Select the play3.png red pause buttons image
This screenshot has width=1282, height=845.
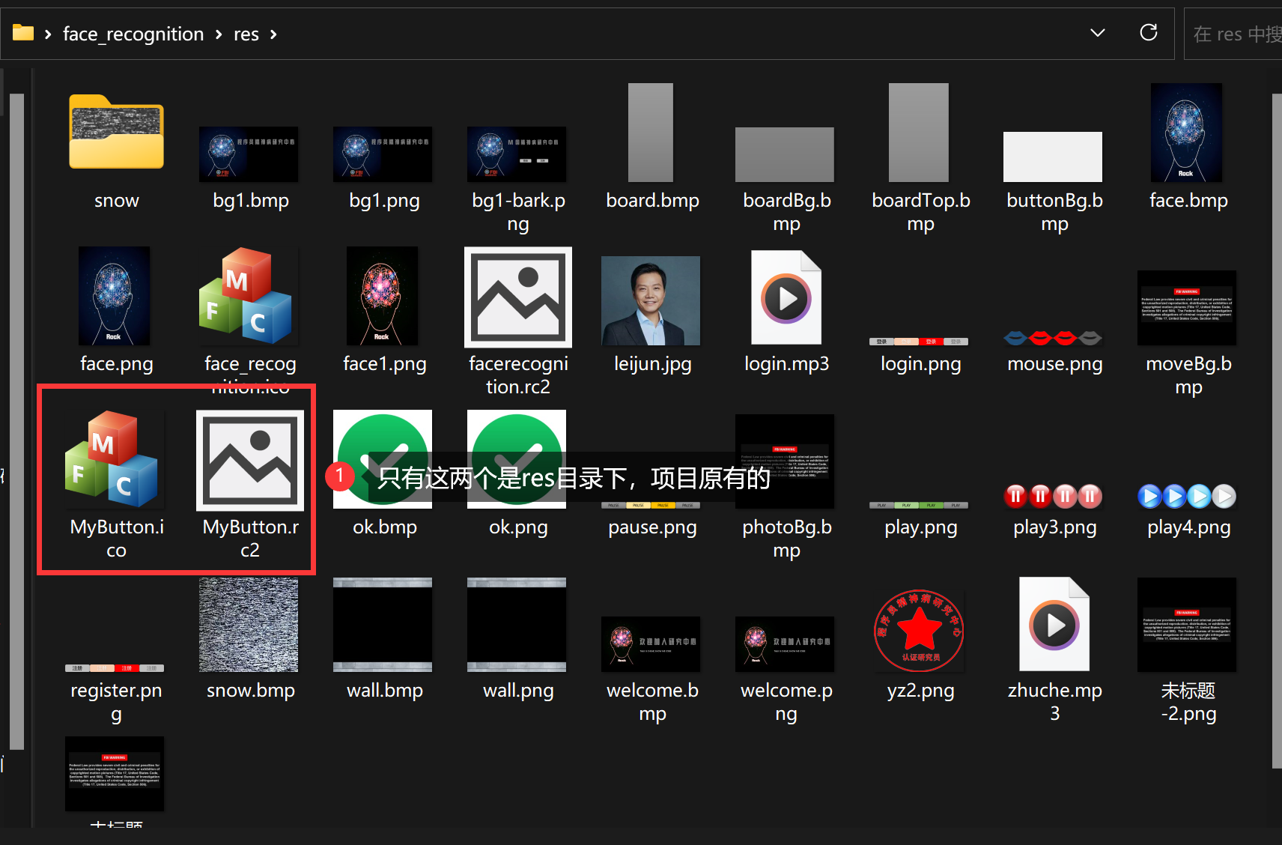pyautogui.click(x=1053, y=496)
